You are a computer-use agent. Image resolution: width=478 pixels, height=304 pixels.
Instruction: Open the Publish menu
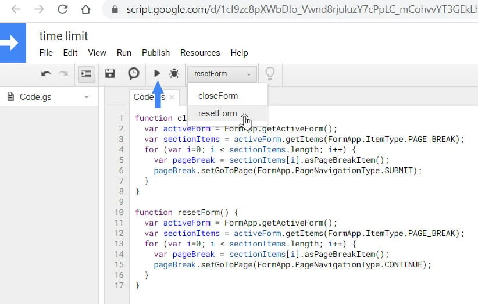(x=156, y=53)
